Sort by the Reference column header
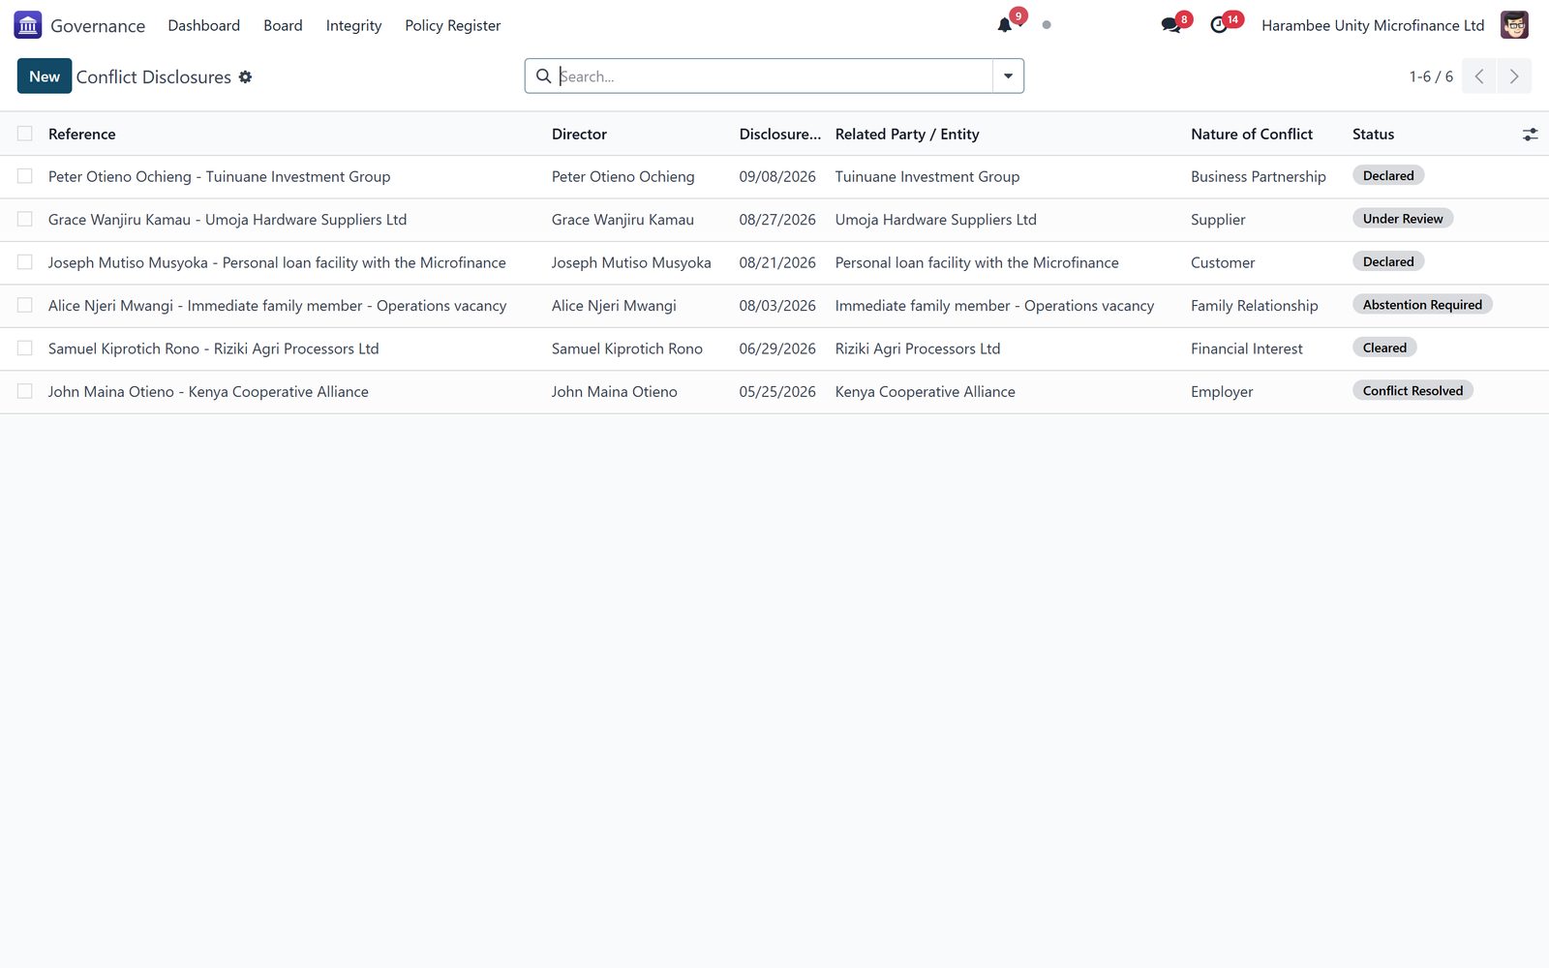This screenshot has height=968, width=1549. coord(82,135)
